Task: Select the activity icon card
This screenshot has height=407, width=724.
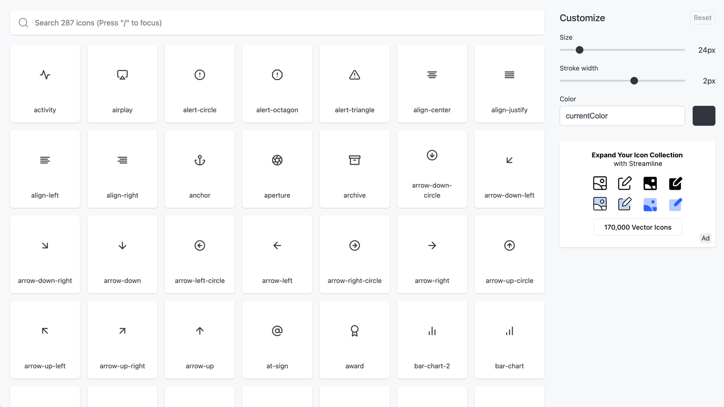Action: 45,83
